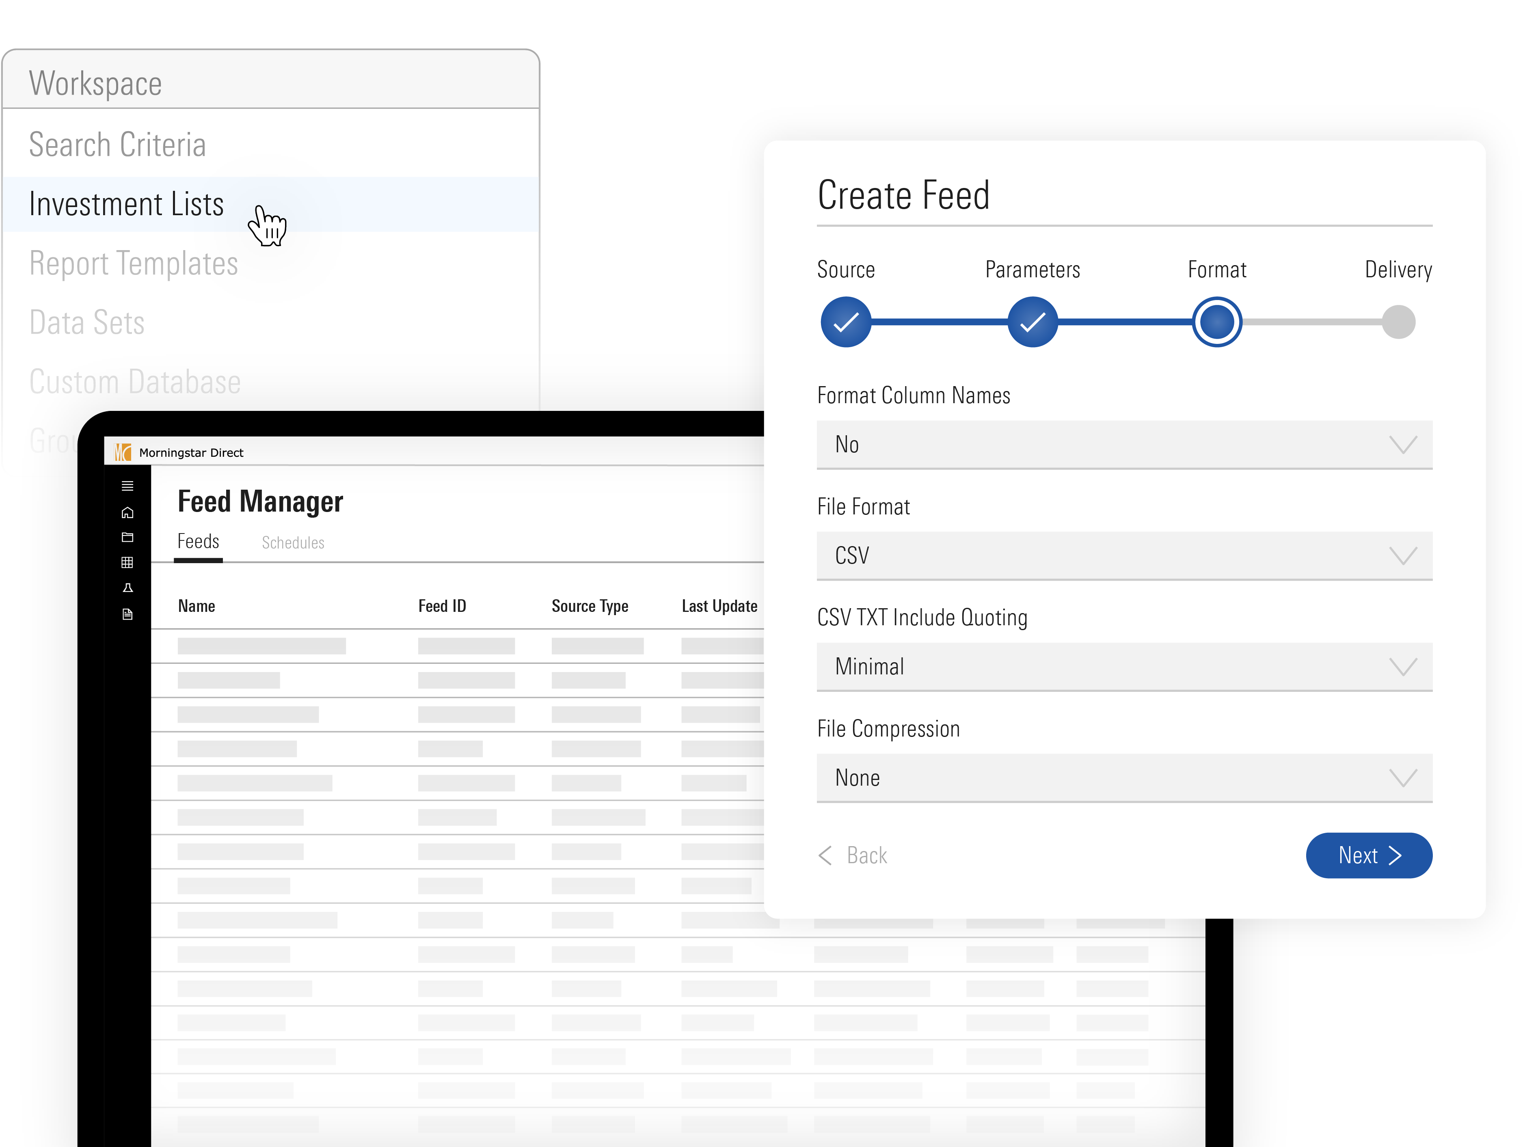Image resolution: width=1538 pixels, height=1147 pixels.
Task: Go to Home icon in the sidebar
Action: click(x=127, y=512)
